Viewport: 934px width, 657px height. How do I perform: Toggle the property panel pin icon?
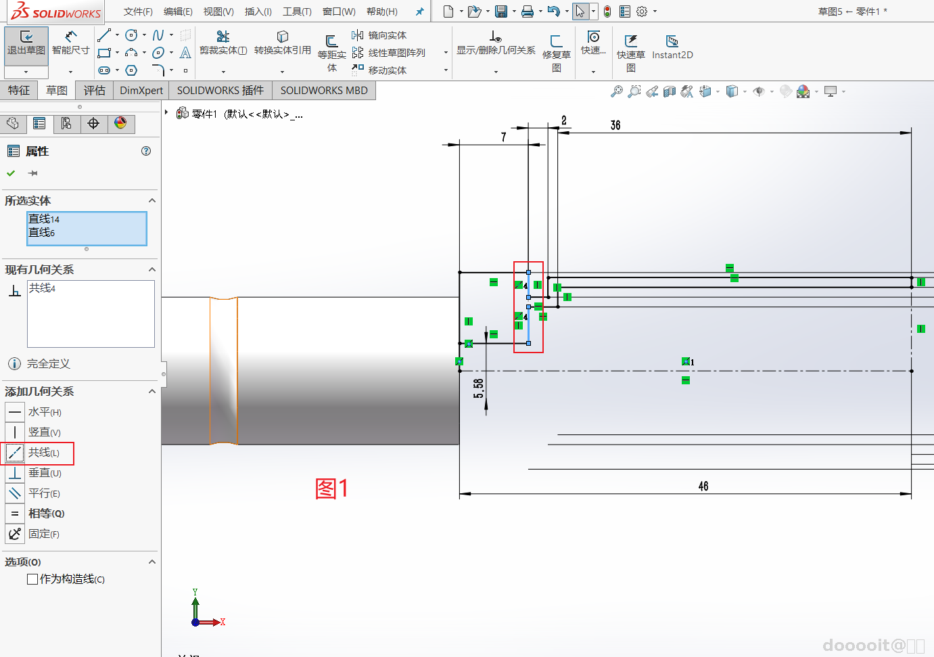(32, 173)
